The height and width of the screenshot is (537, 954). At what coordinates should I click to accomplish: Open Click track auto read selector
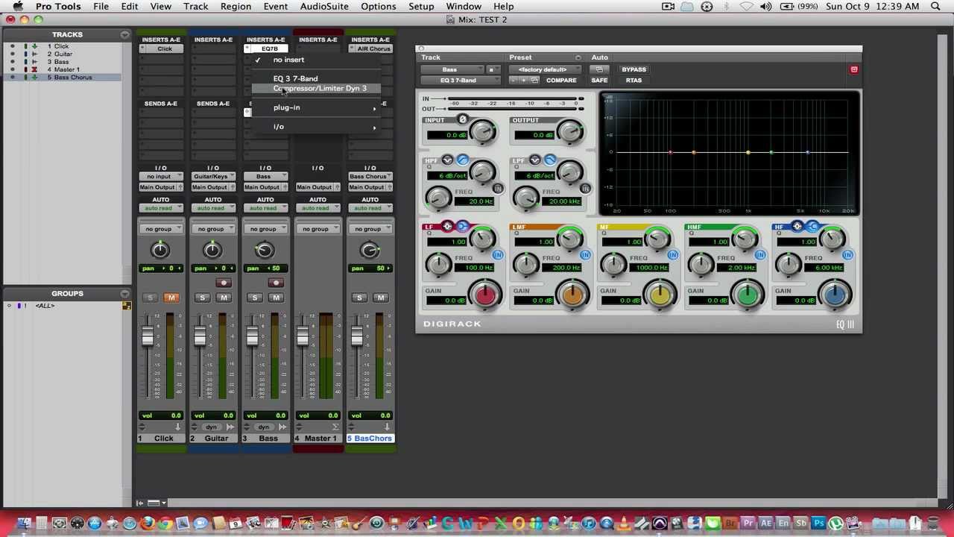click(x=161, y=208)
